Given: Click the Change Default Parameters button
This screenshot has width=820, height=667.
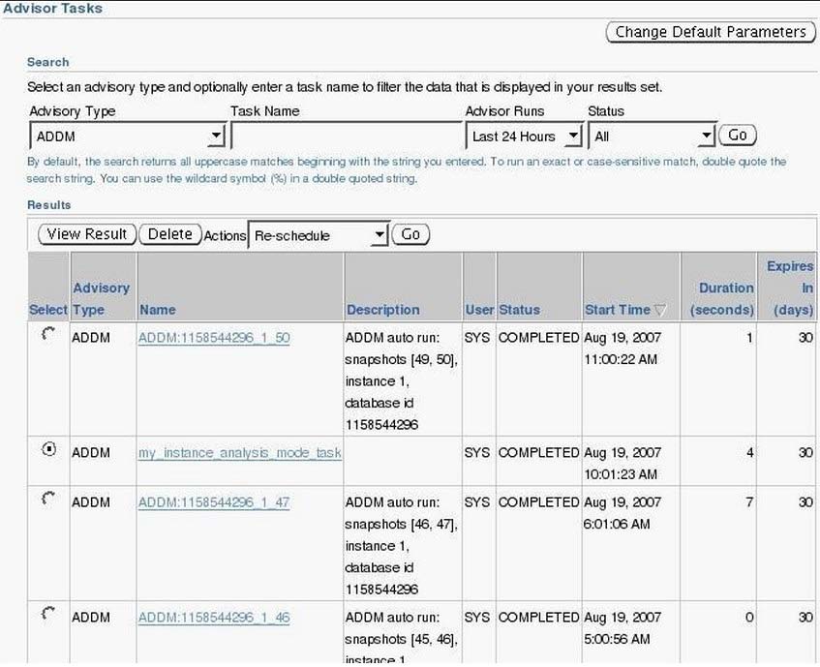Looking at the screenshot, I should 711,32.
